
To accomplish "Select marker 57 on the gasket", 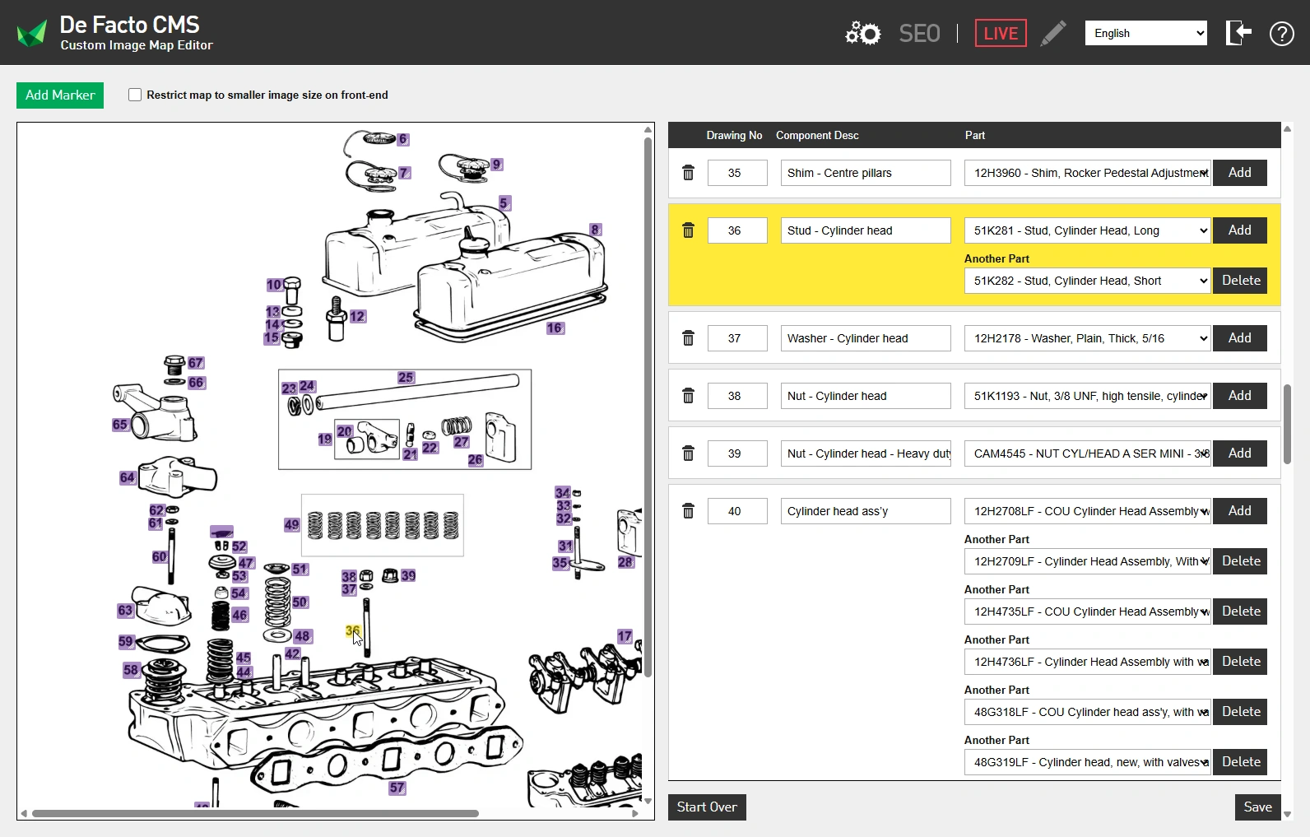I will tap(397, 788).
